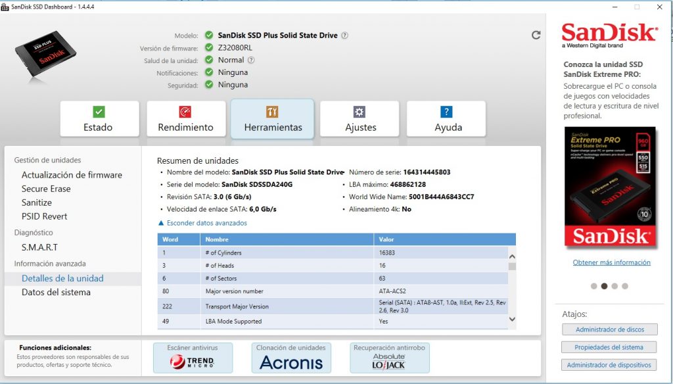This screenshot has height=384, width=673.
Task: Select the third carousel dot
Action: pyautogui.click(x=615, y=286)
